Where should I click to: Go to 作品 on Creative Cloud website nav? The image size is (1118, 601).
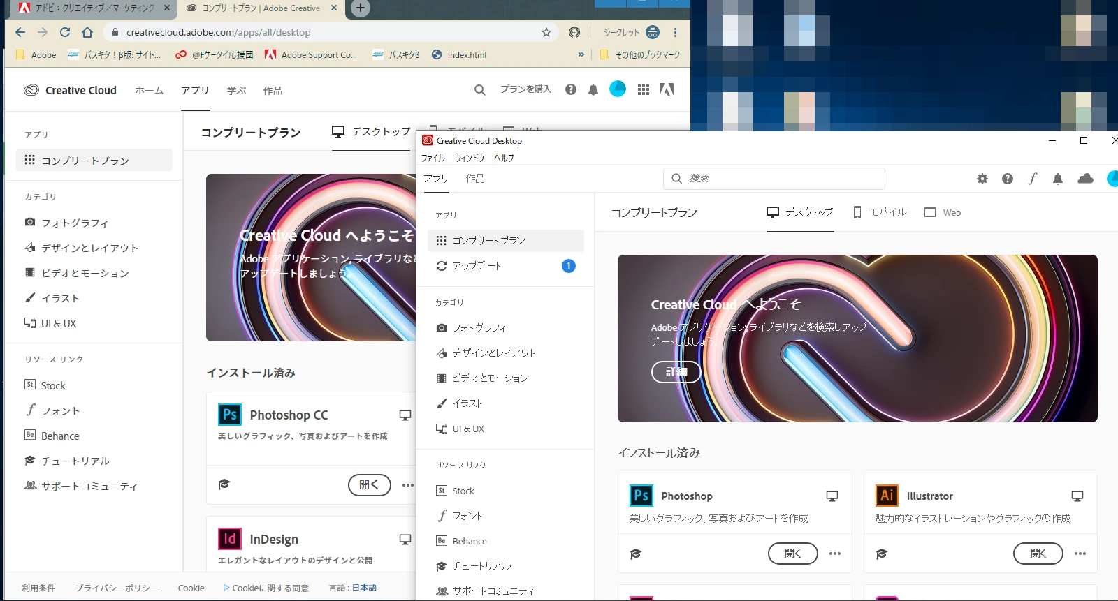pyautogui.click(x=273, y=90)
